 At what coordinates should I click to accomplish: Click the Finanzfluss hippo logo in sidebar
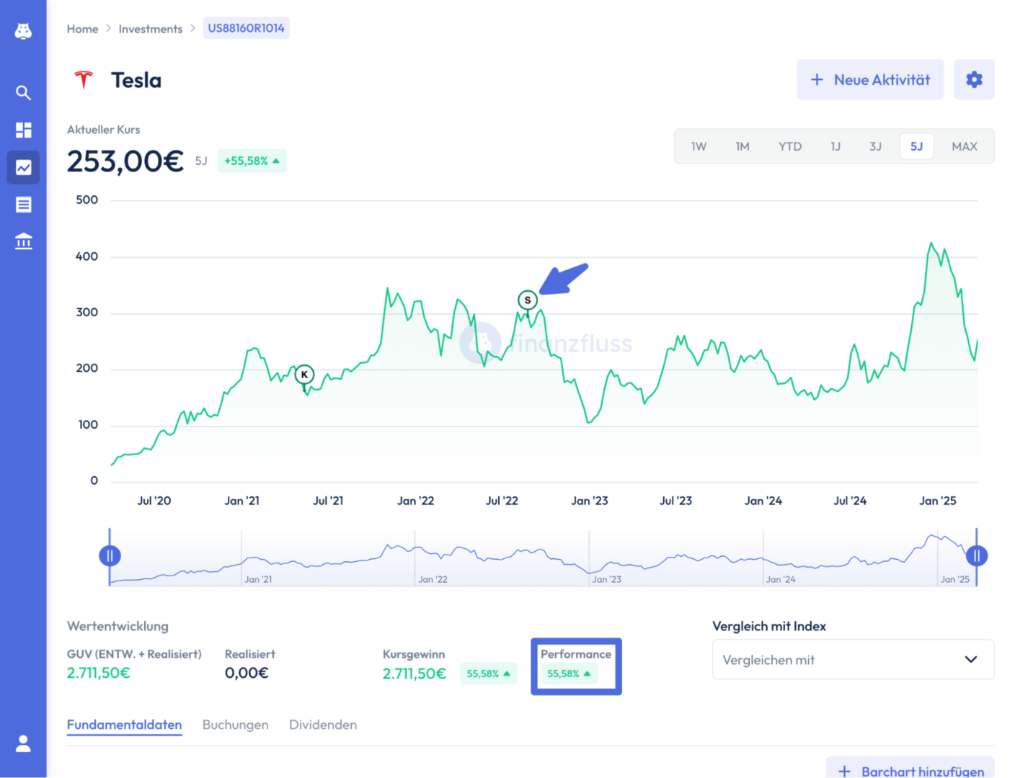(23, 31)
